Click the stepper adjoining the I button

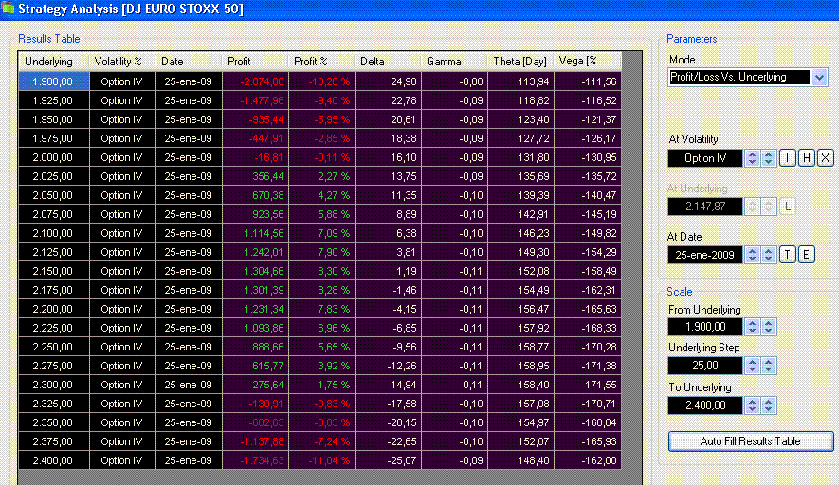click(x=769, y=158)
